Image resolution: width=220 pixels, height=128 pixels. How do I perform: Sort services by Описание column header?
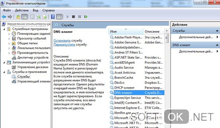(x=154, y=31)
